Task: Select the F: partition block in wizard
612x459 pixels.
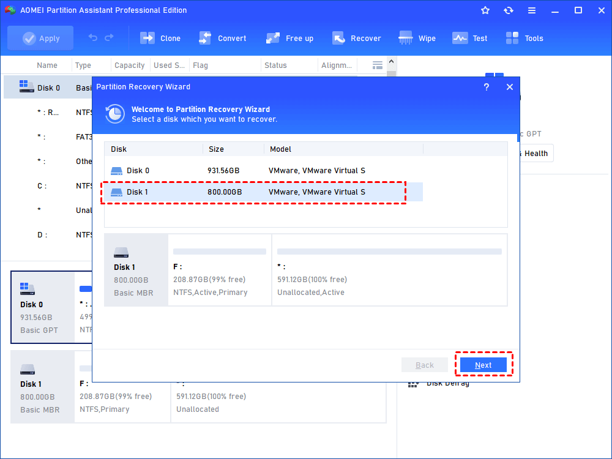Action: point(220,270)
